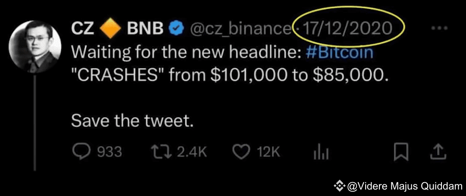Click the share upload icon

437,151
